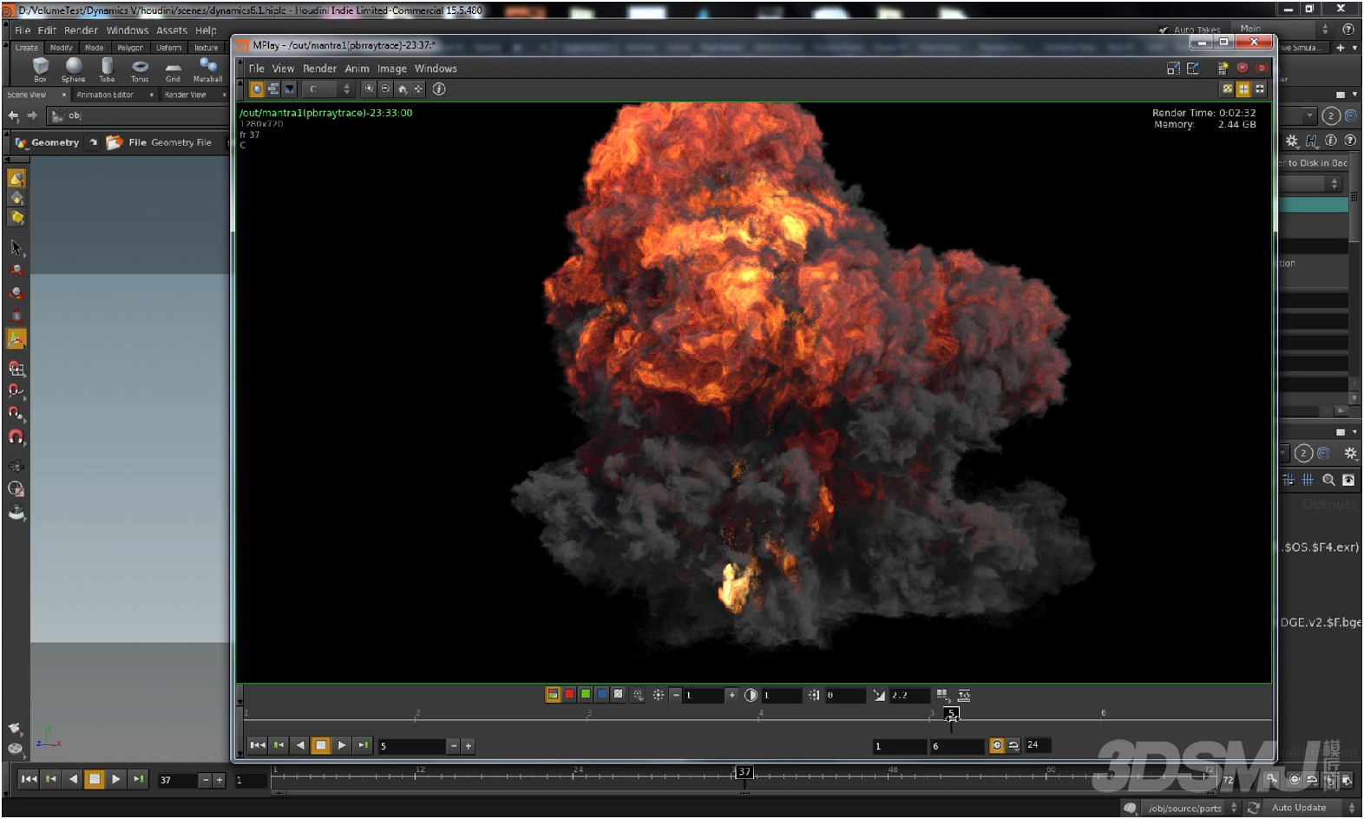Screen dimensions: 1364x819
Task: Toggle MPlay alpha channel display
Action: click(x=618, y=694)
